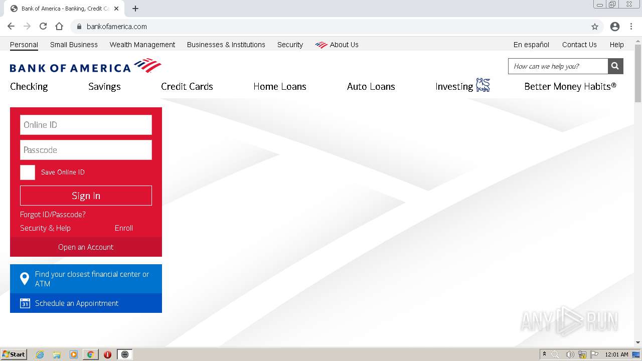Viewport: 642px width, 361px height.
Task: Open a new browser tab with the plus
Action: [135, 9]
